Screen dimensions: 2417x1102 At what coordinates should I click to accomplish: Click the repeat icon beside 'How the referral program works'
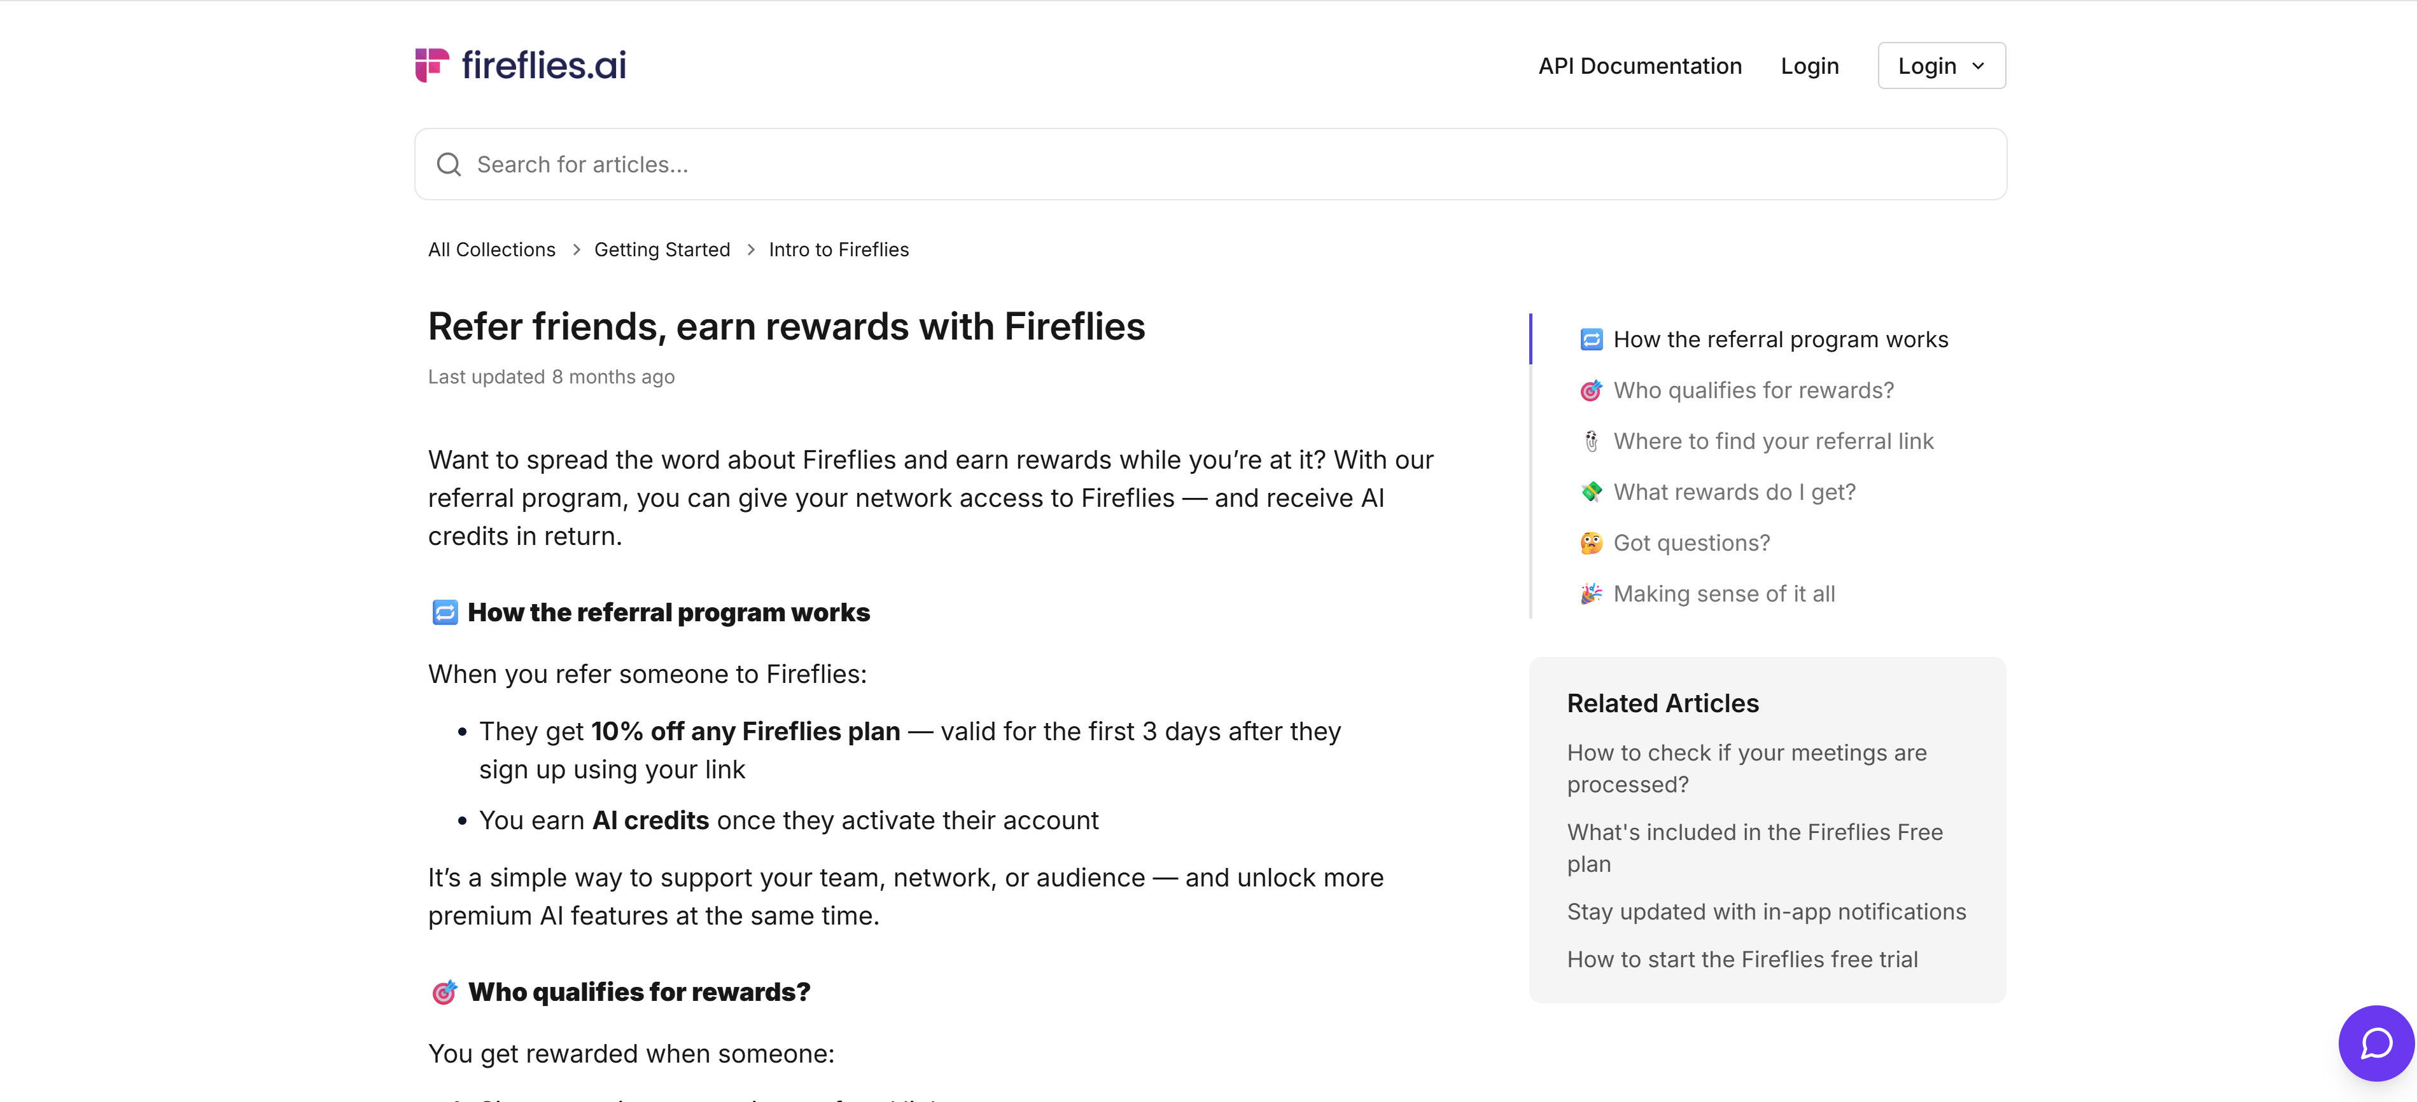click(1592, 340)
